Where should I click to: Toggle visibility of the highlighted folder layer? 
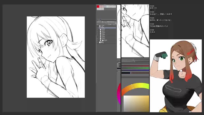(x=97, y=28)
